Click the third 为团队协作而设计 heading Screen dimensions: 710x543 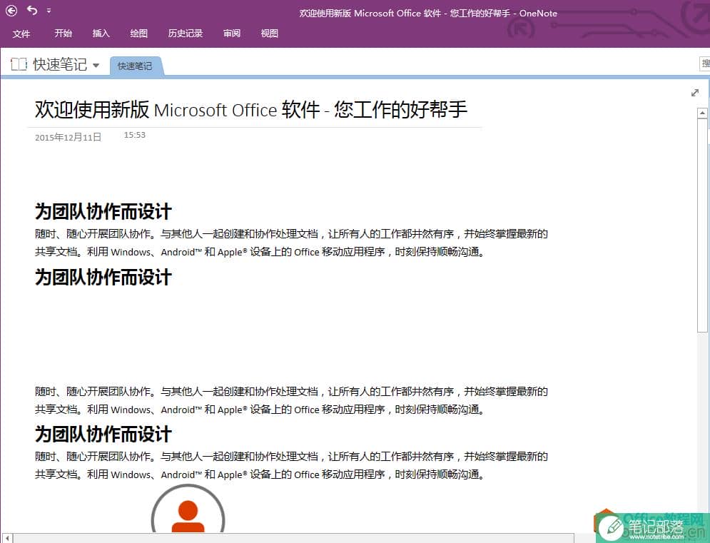pos(103,434)
